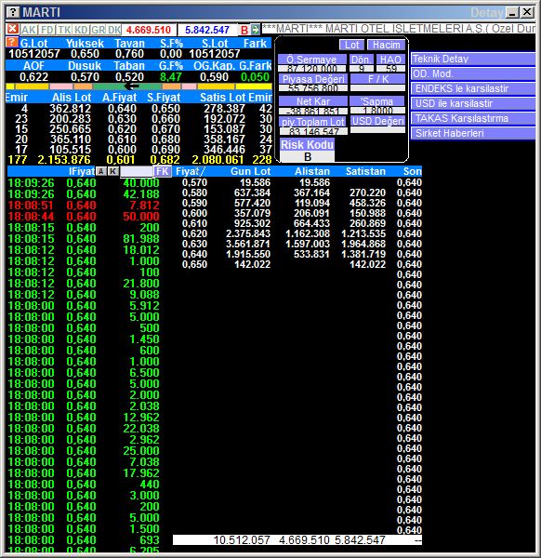Image resolution: width=541 pixels, height=558 pixels.
Task: Click the total 10.512.057 in bottom bar
Action: tap(242, 540)
